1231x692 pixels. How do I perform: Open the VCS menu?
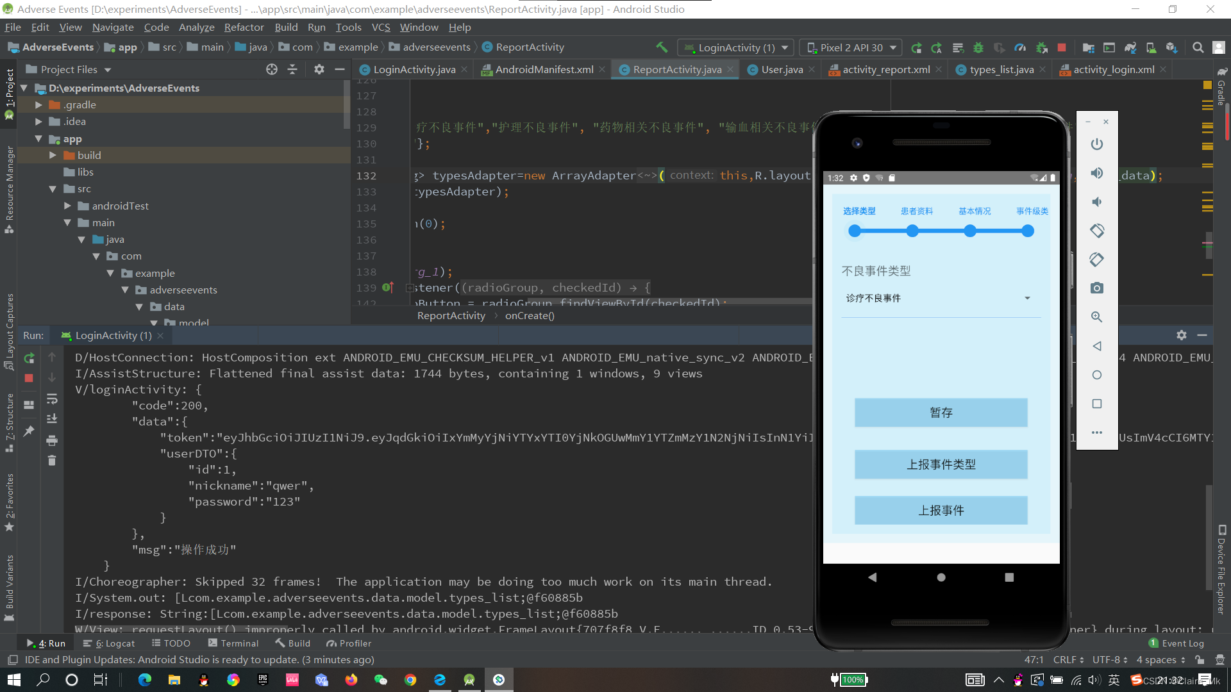[381, 28]
